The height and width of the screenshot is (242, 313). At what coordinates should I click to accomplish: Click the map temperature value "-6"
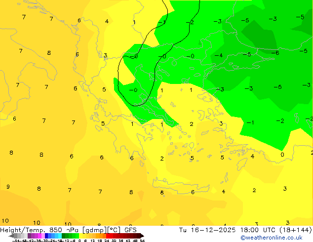(x=275, y=53)
